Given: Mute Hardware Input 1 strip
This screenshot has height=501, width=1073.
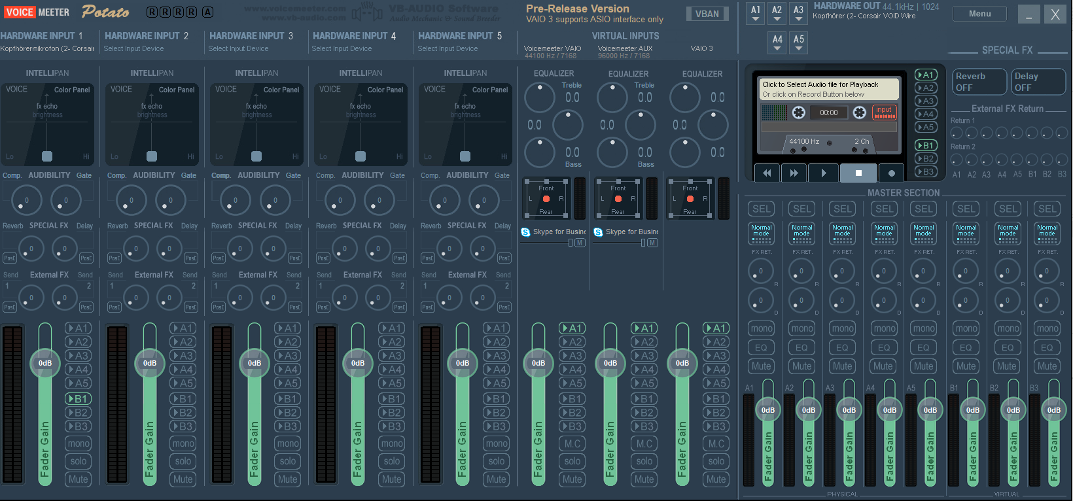Looking at the screenshot, I should pos(79,479).
